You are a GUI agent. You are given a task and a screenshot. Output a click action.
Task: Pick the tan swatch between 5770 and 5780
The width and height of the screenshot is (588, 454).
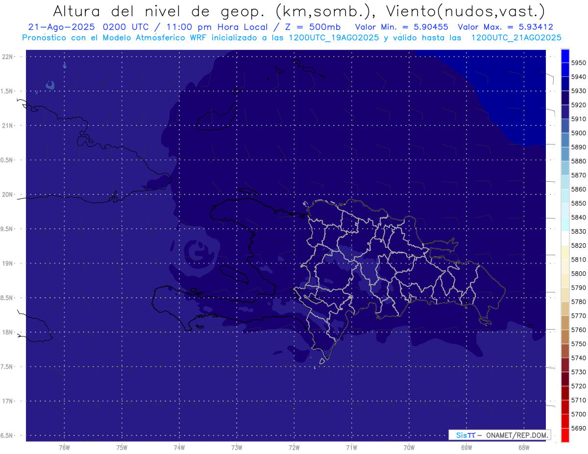click(565, 309)
